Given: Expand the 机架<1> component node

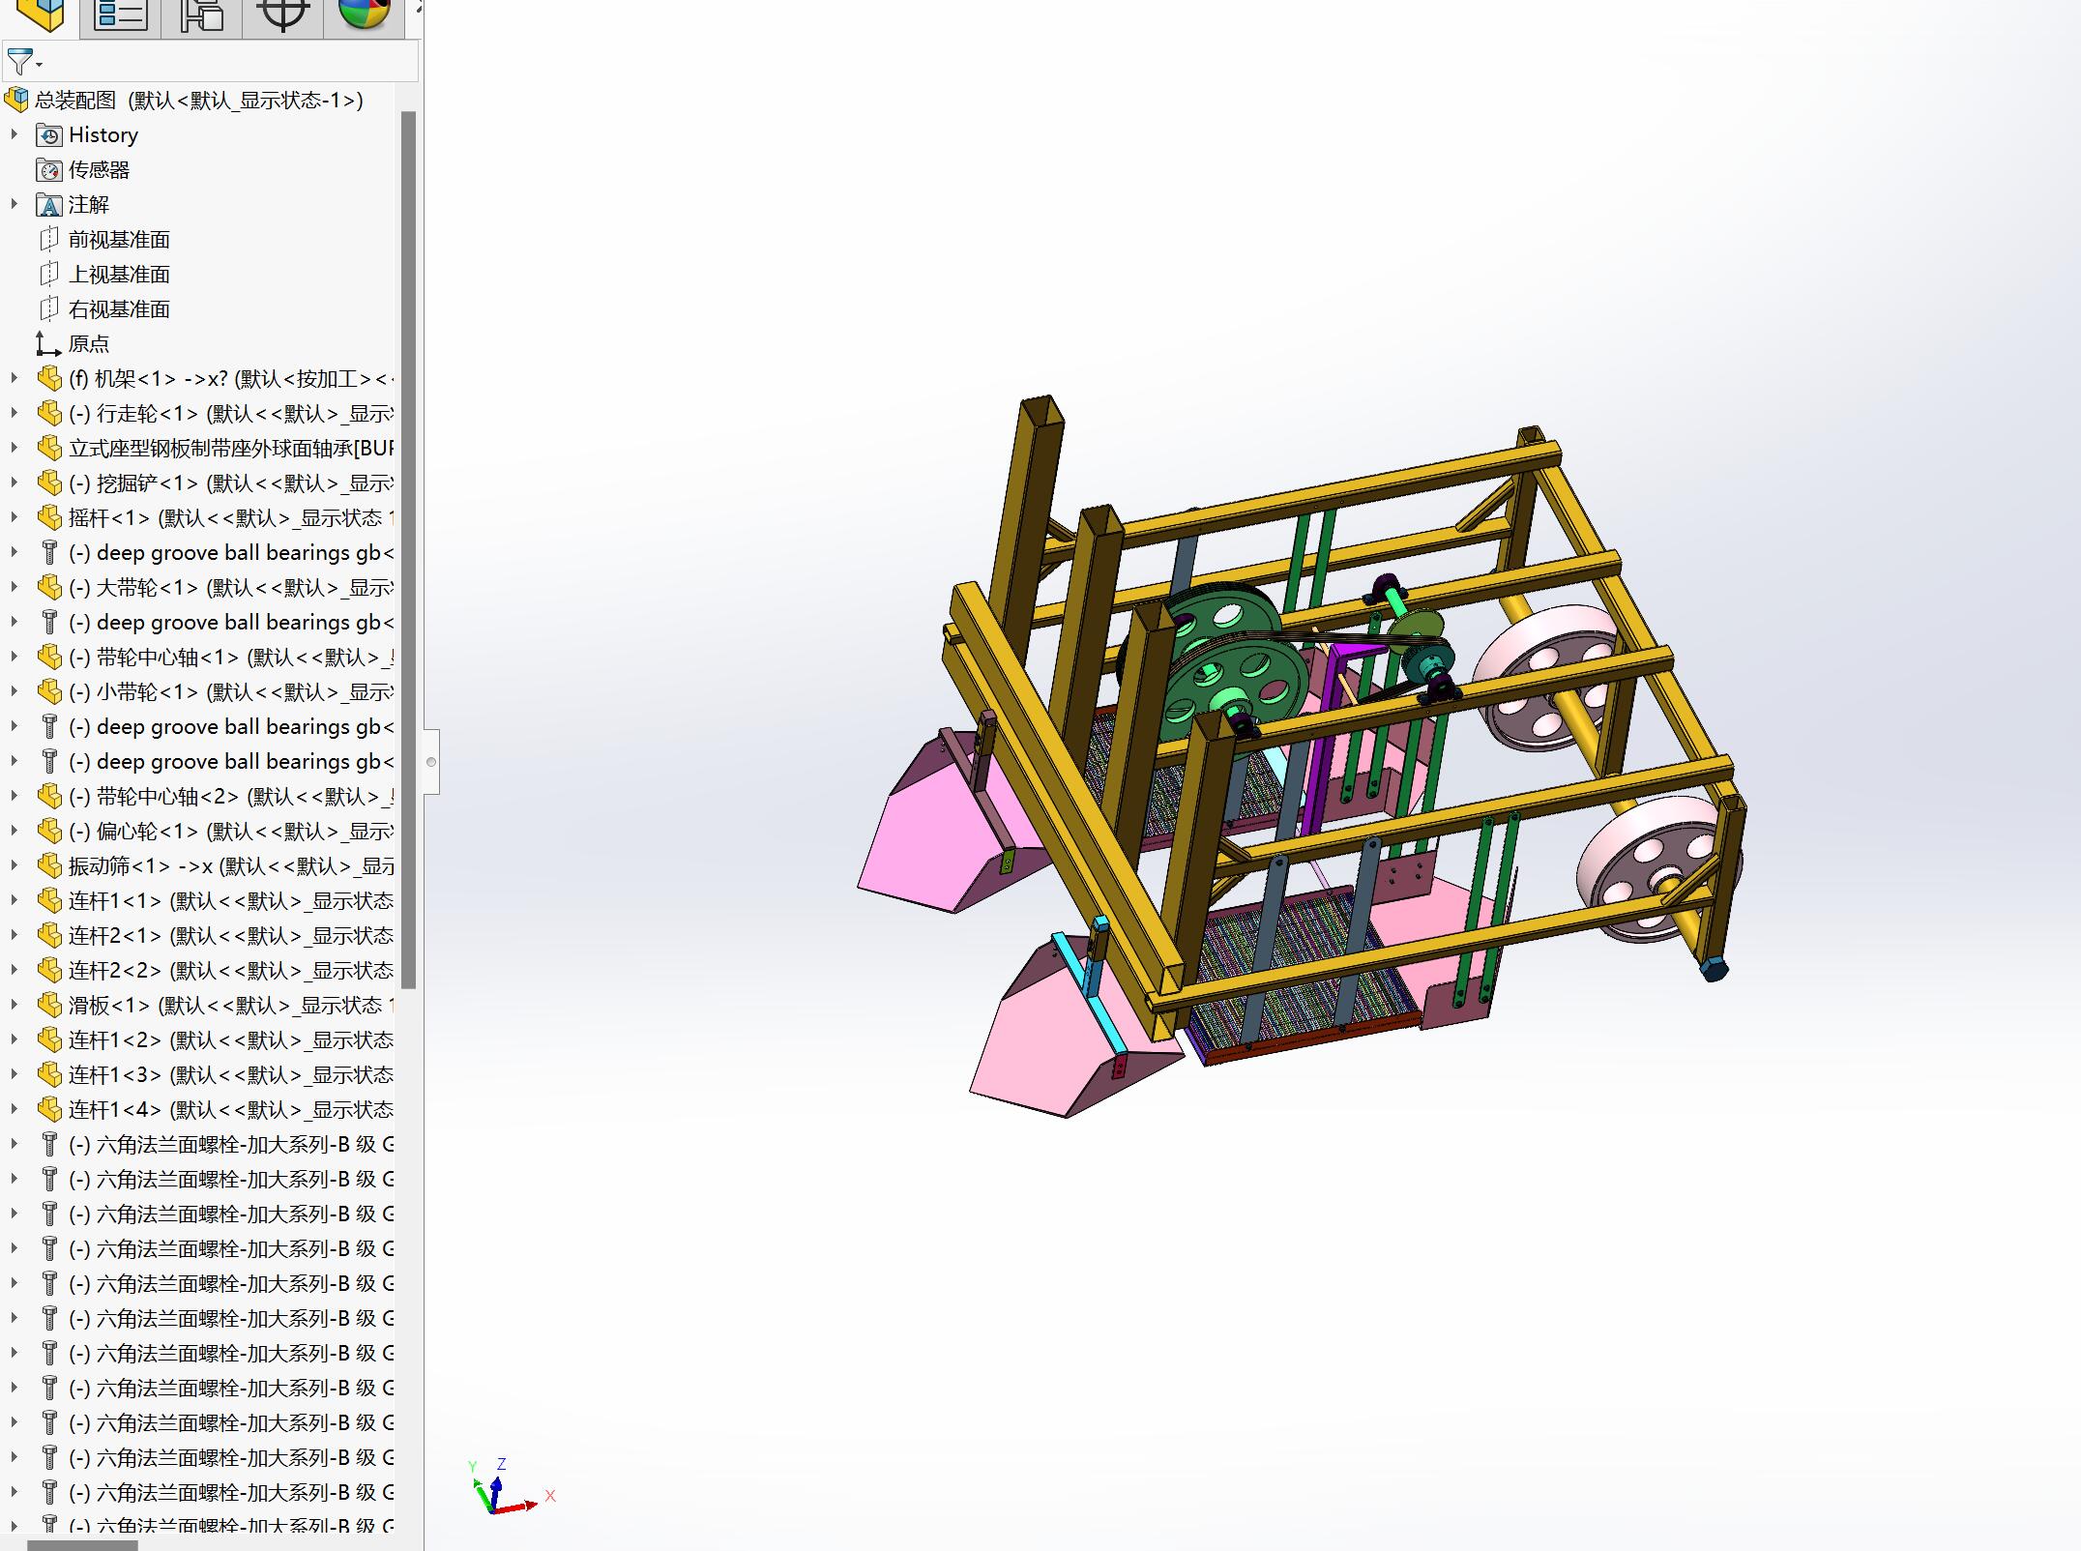Looking at the screenshot, I should (x=14, y=379).
